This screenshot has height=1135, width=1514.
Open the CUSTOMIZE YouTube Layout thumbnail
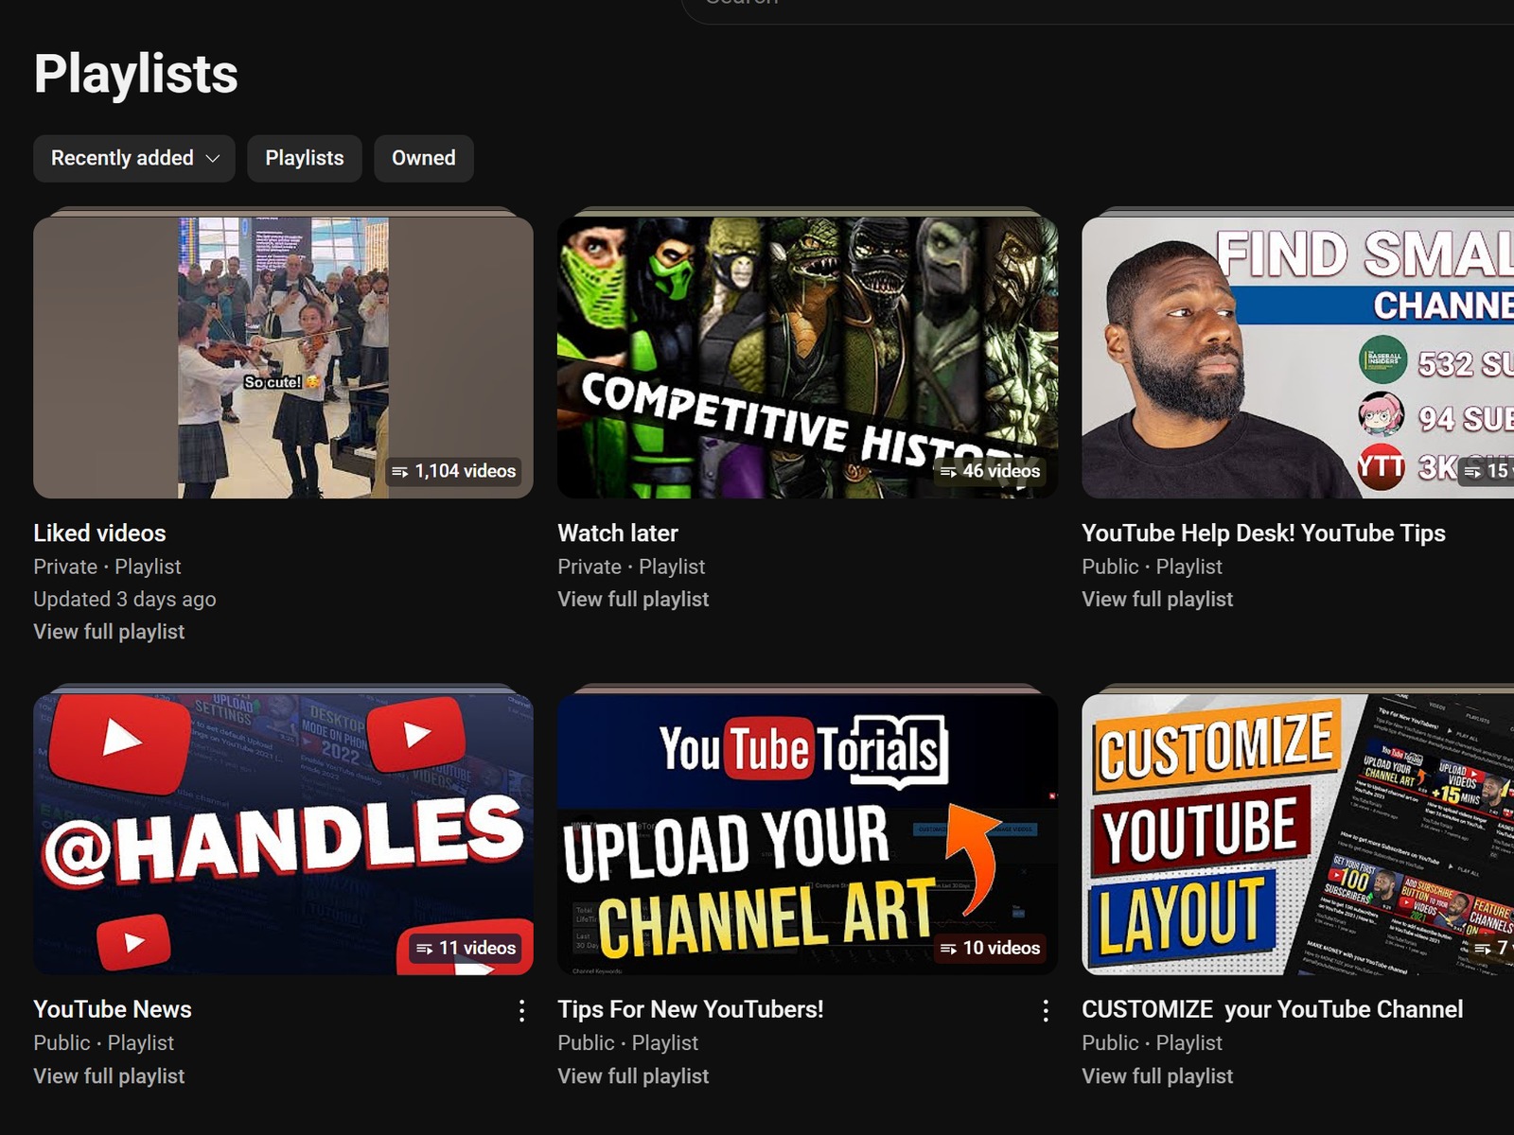point(1296,833)
